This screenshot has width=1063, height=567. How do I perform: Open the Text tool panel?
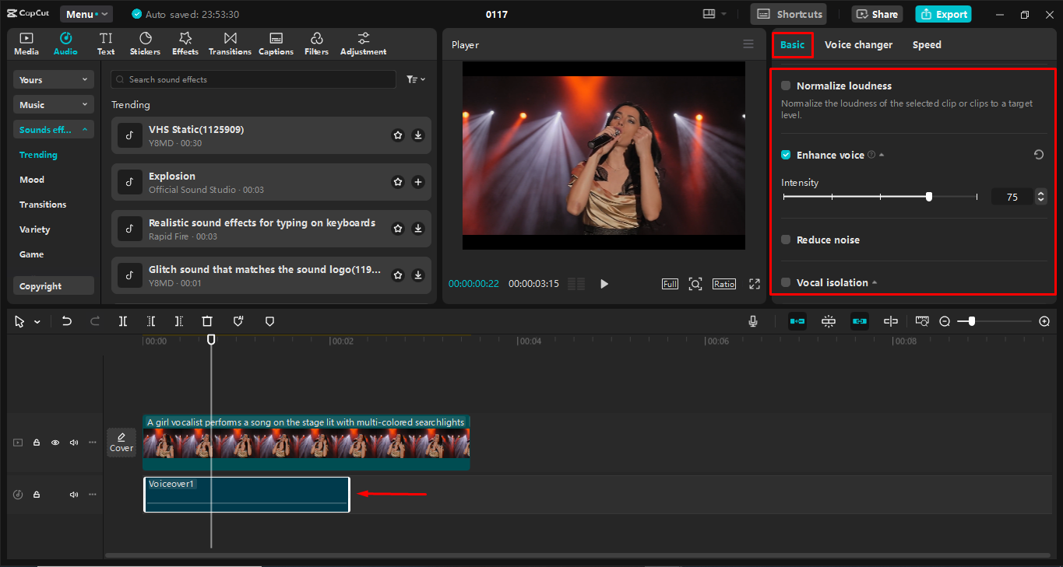click(106, 44)
